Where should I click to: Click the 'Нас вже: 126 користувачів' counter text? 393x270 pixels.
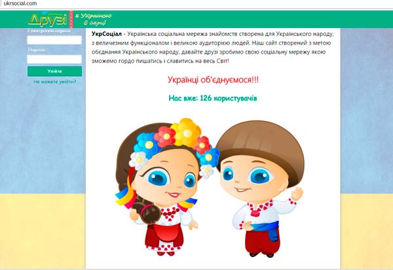(x=213, y=98)
